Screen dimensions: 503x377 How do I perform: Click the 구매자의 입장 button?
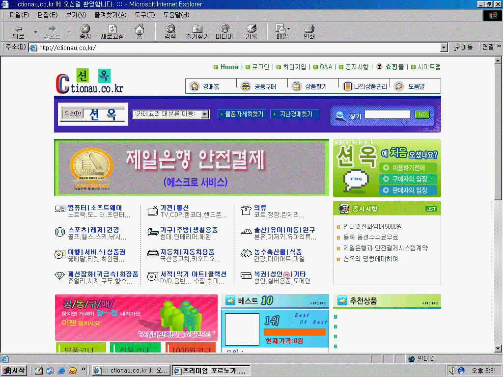[408, 179]
